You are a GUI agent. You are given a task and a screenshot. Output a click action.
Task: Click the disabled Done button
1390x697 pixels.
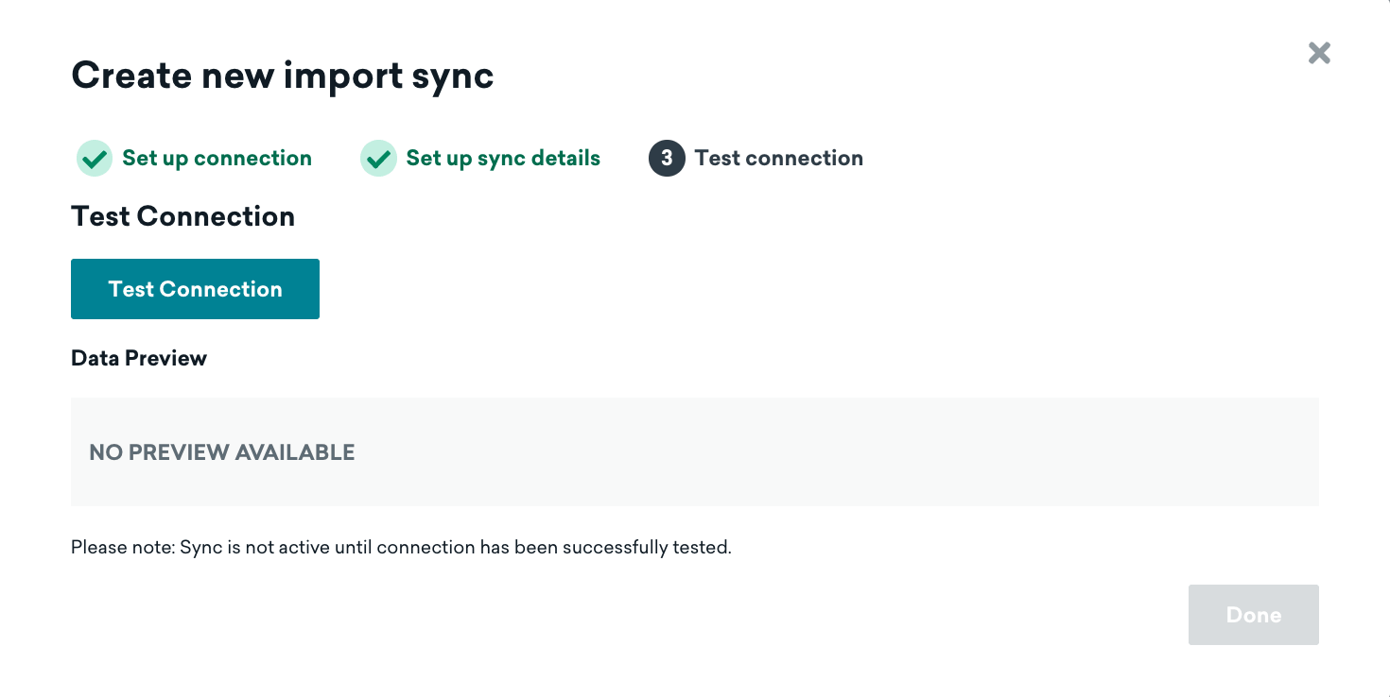pyautogui.click(x=1253, y=614)
